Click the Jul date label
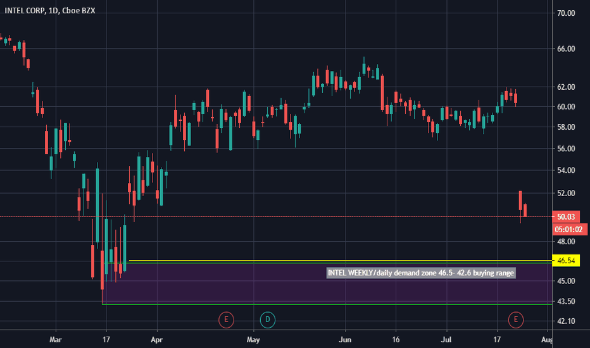Viewport: 590px width, 348px height. 446,340
